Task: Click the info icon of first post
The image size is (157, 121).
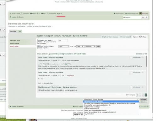Action: (131, 58)
